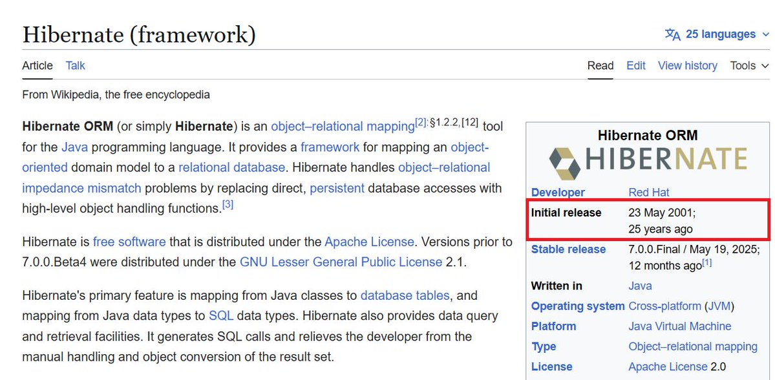
Task: Open the Edit tab
Action: pos(635,66)
